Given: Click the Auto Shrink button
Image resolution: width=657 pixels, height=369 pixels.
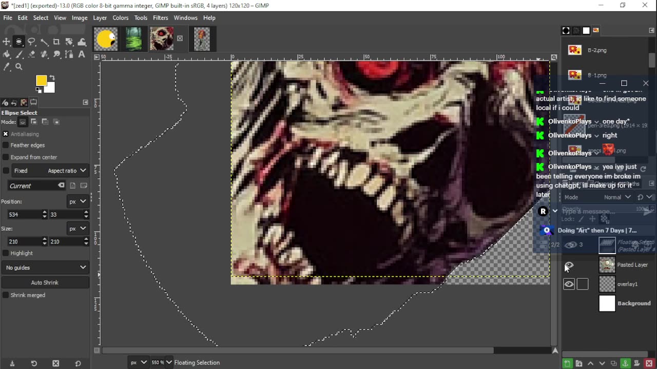Looking at the screenshot, I should tap(45, 283).
